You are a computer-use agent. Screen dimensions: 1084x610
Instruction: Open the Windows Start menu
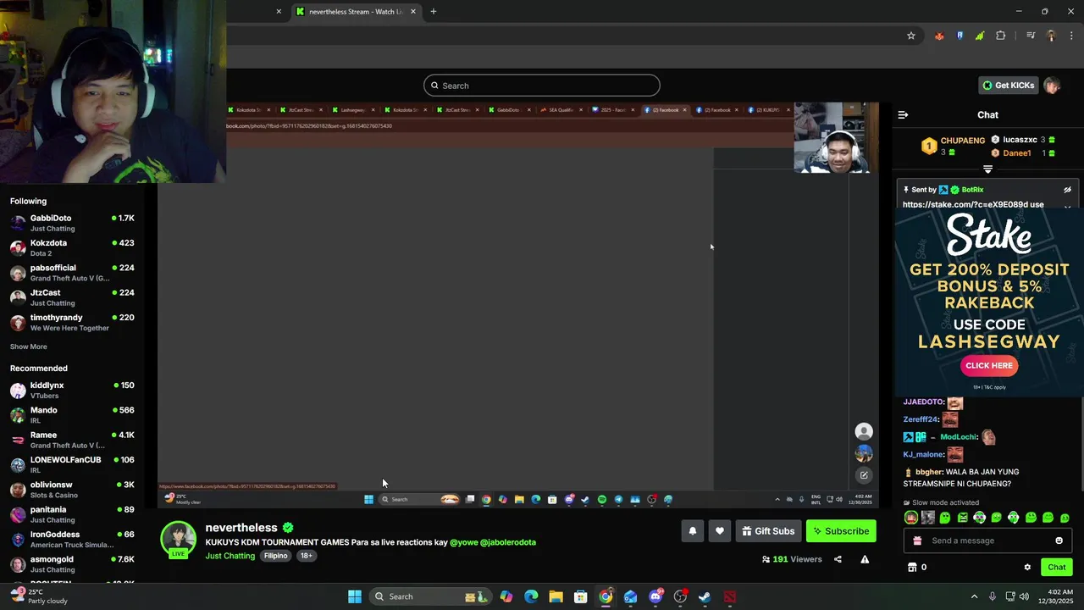tap(355, 596)
